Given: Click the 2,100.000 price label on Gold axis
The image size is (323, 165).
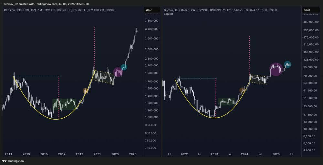Looking at the screenshot, I should [x=151, y=65].
